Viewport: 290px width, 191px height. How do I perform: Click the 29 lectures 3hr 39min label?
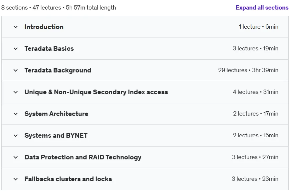248,70
